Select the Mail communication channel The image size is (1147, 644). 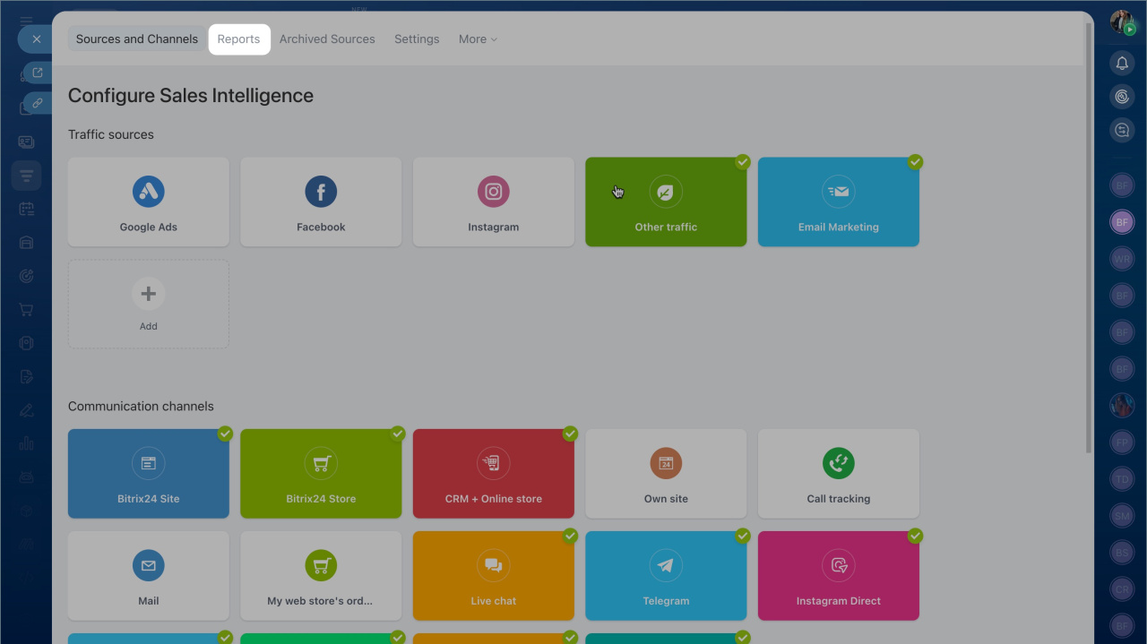149,576
